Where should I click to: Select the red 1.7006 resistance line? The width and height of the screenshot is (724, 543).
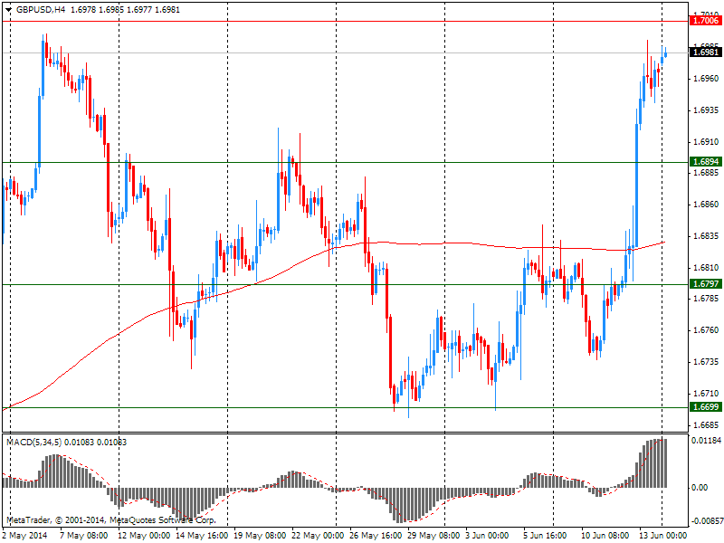[344, 21]
